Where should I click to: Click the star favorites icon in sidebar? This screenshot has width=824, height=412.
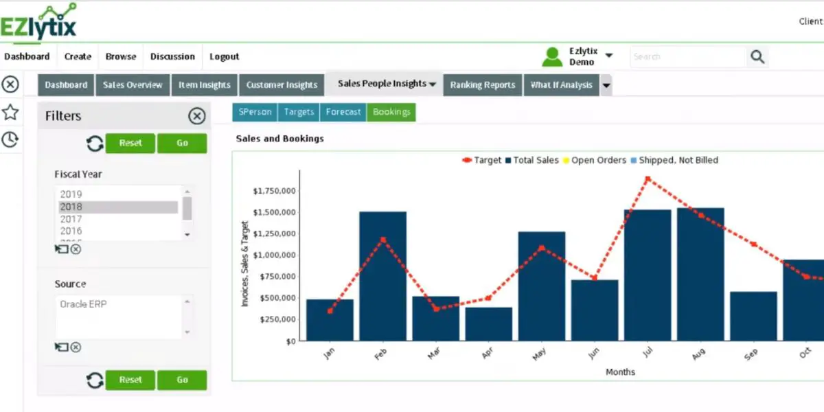coord(10,112)
